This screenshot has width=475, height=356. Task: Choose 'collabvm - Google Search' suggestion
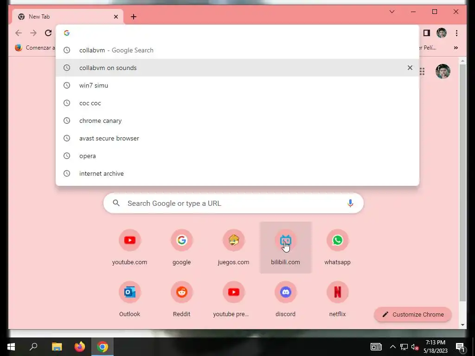237,50
